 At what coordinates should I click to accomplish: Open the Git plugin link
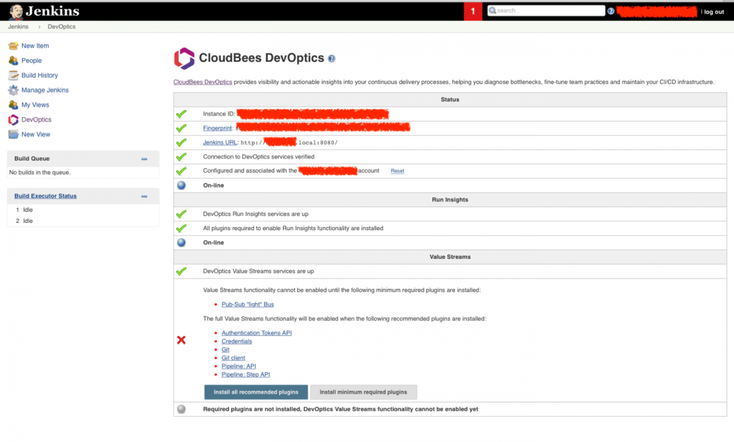coord(226,350)
